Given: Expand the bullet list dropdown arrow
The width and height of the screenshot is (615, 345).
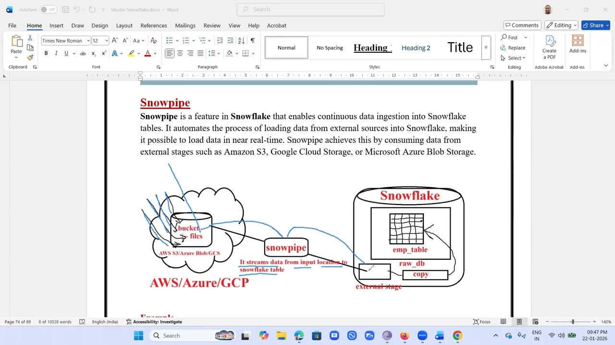Looking at the screenshot, I should point(177,41).
